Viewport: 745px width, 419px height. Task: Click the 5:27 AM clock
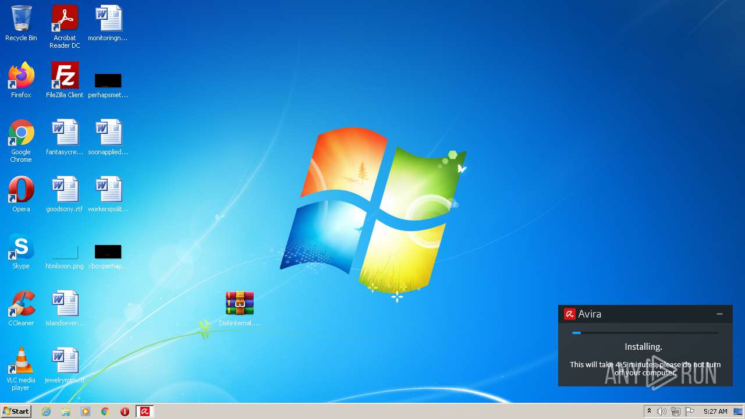(x=715, y=411)
